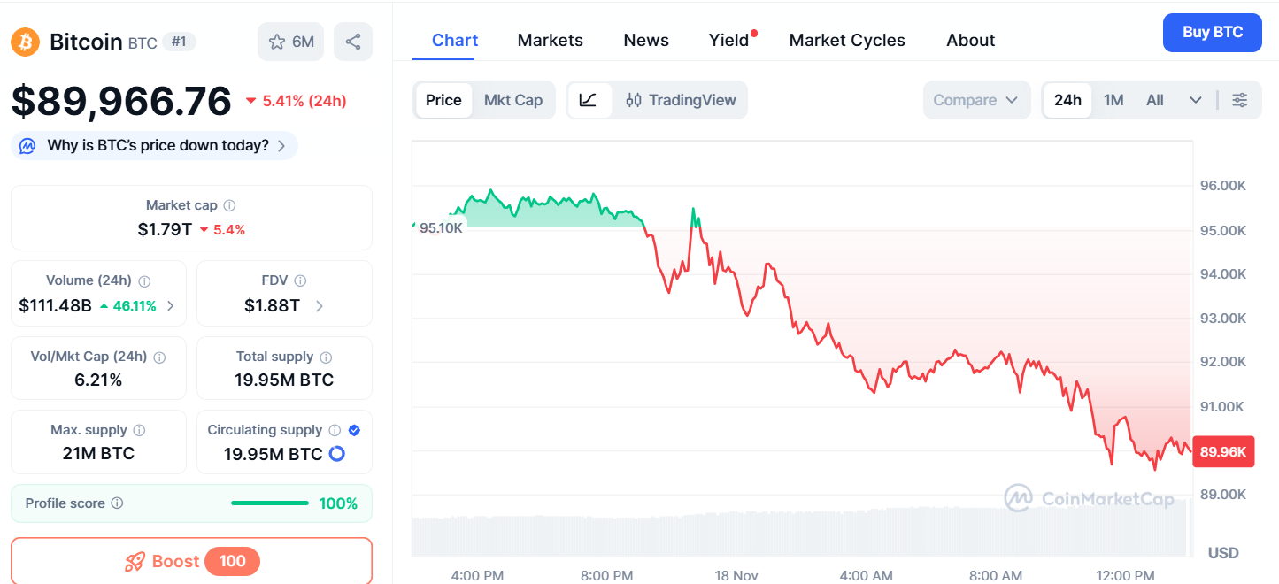
Task: Click the share icon button
Action: [353, 42]
